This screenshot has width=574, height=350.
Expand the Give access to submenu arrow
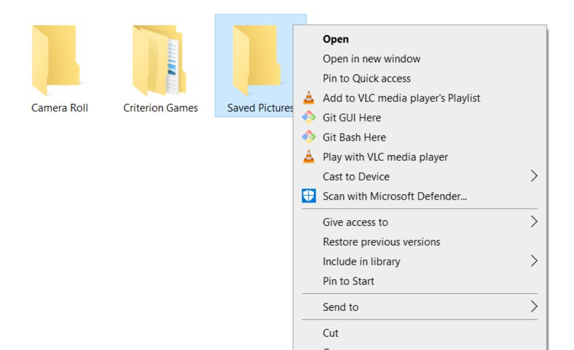534,222
